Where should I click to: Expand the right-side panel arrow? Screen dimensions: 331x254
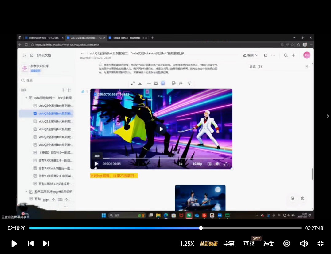coord(328,116)
